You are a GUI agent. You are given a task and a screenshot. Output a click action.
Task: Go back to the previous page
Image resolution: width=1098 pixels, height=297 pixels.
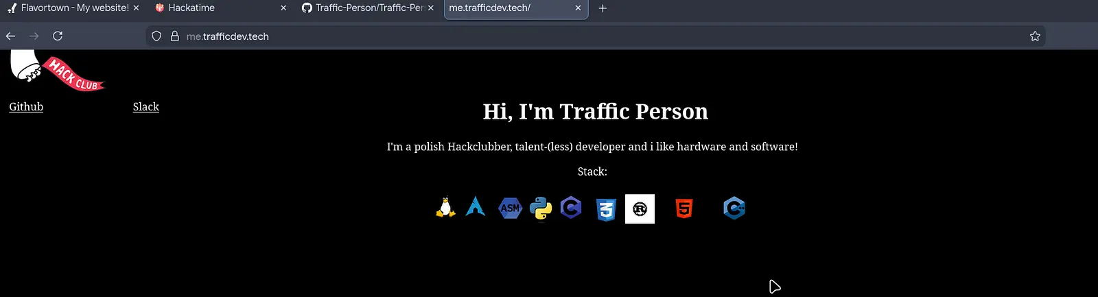[10, 36]
